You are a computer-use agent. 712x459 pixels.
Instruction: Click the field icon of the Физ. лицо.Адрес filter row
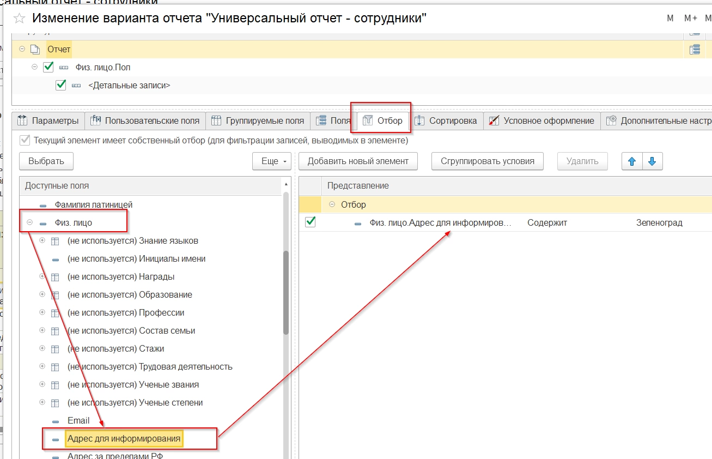[x=358, y=224]
